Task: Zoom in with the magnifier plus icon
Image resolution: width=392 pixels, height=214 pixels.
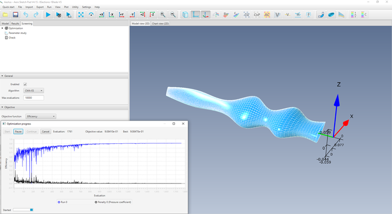Action: tap(163, 15)
